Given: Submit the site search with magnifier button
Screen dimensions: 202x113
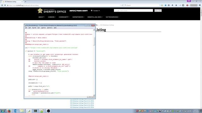Looking at the screenshot, I should coord(158,10).
